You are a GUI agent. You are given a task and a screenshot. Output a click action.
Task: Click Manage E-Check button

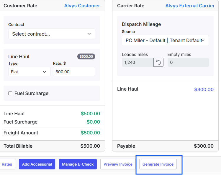click(78, 164)
